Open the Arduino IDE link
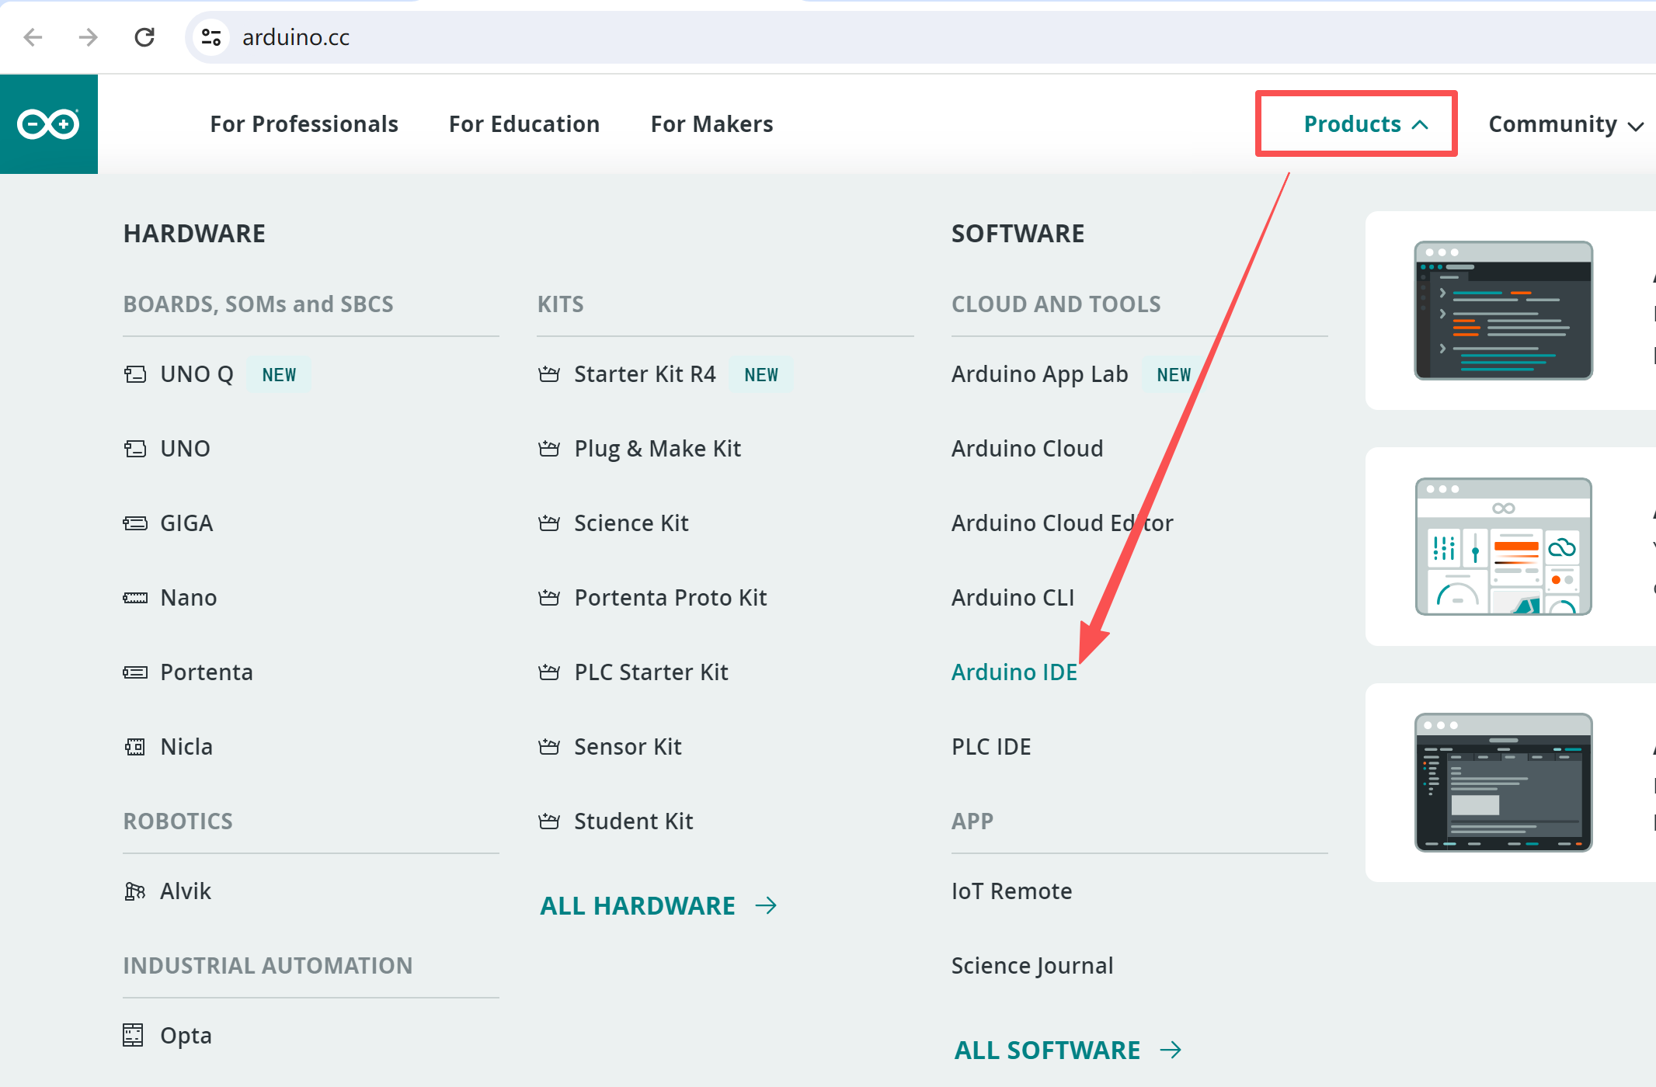Image resolution: width=1656 pixels, height=1087 pixels. [1014, 672]
